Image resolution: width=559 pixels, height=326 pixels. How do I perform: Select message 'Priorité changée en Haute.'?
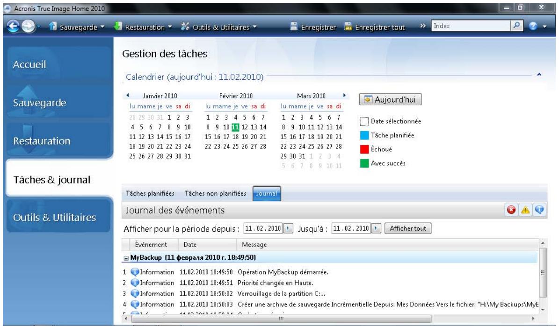click(x=276, y=283)
